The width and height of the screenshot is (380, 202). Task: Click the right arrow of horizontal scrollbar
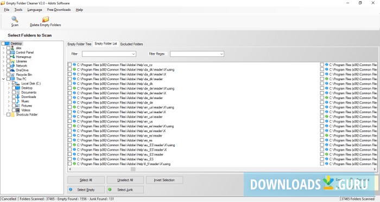point(375,169)
